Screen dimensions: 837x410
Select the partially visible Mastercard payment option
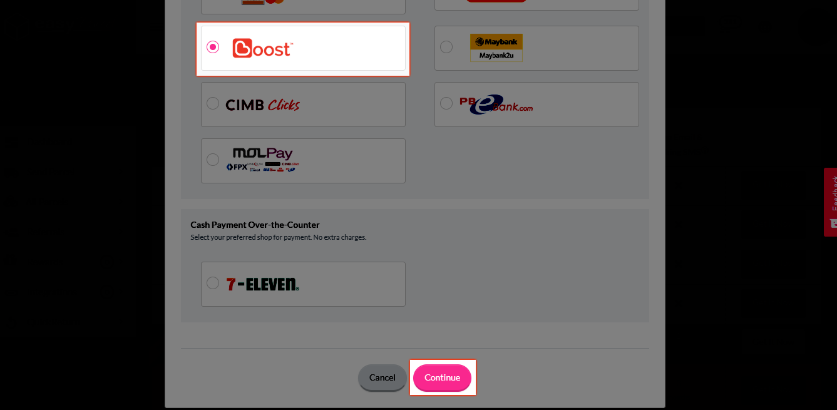[303, 6]
